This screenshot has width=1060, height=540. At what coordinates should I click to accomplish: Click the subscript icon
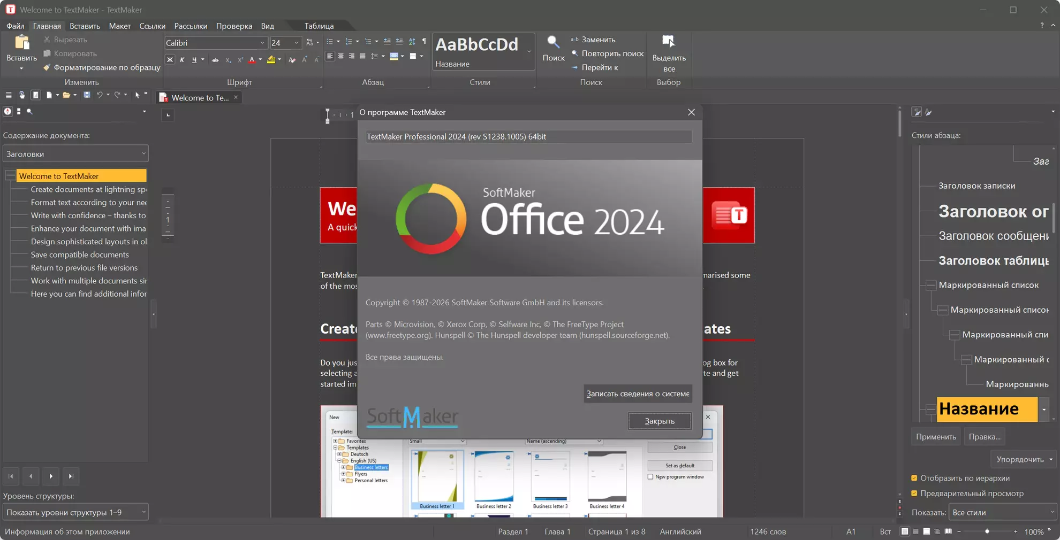(228, 59)
